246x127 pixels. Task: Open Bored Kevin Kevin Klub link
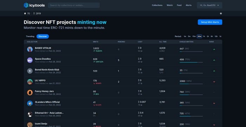pos(47,69)
